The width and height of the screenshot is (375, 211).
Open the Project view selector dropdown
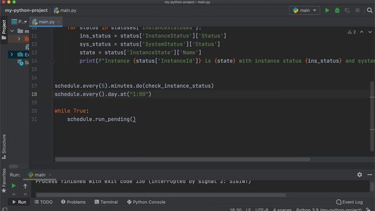(19, 22)
